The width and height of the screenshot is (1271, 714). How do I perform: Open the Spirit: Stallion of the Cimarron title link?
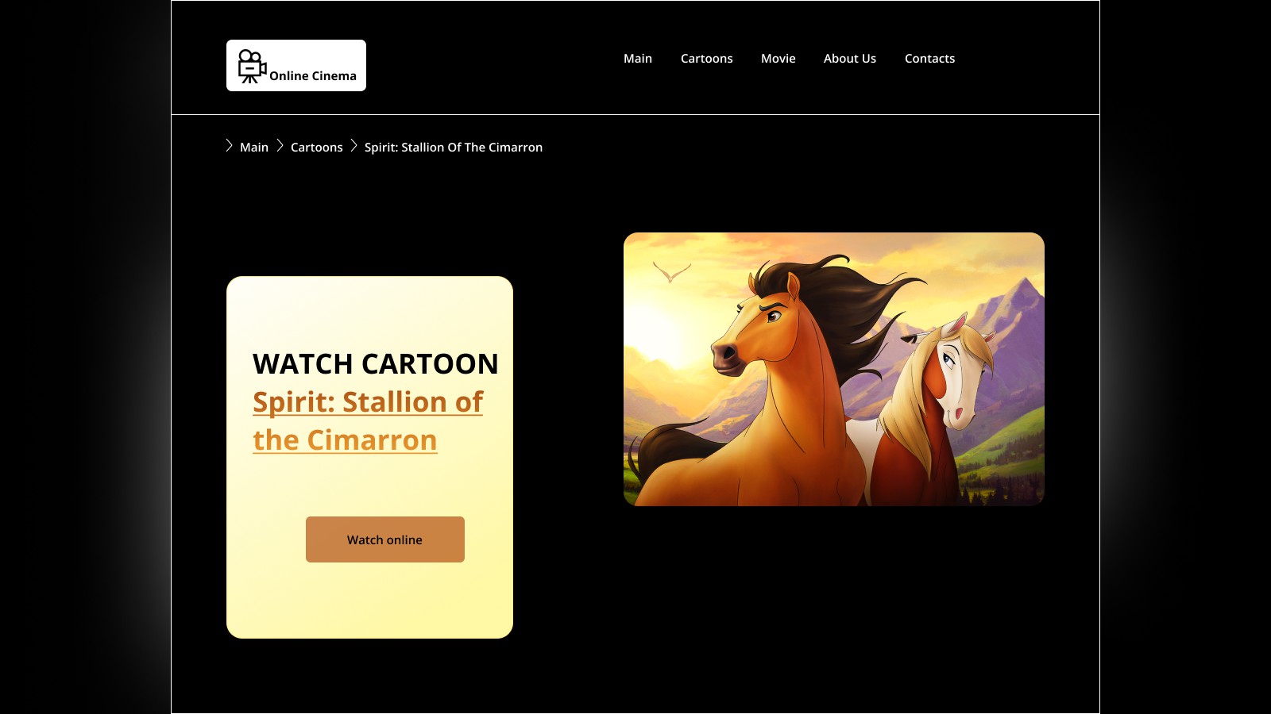368,421
